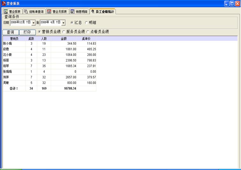Select the 明细 radio option

pos(86,23)
